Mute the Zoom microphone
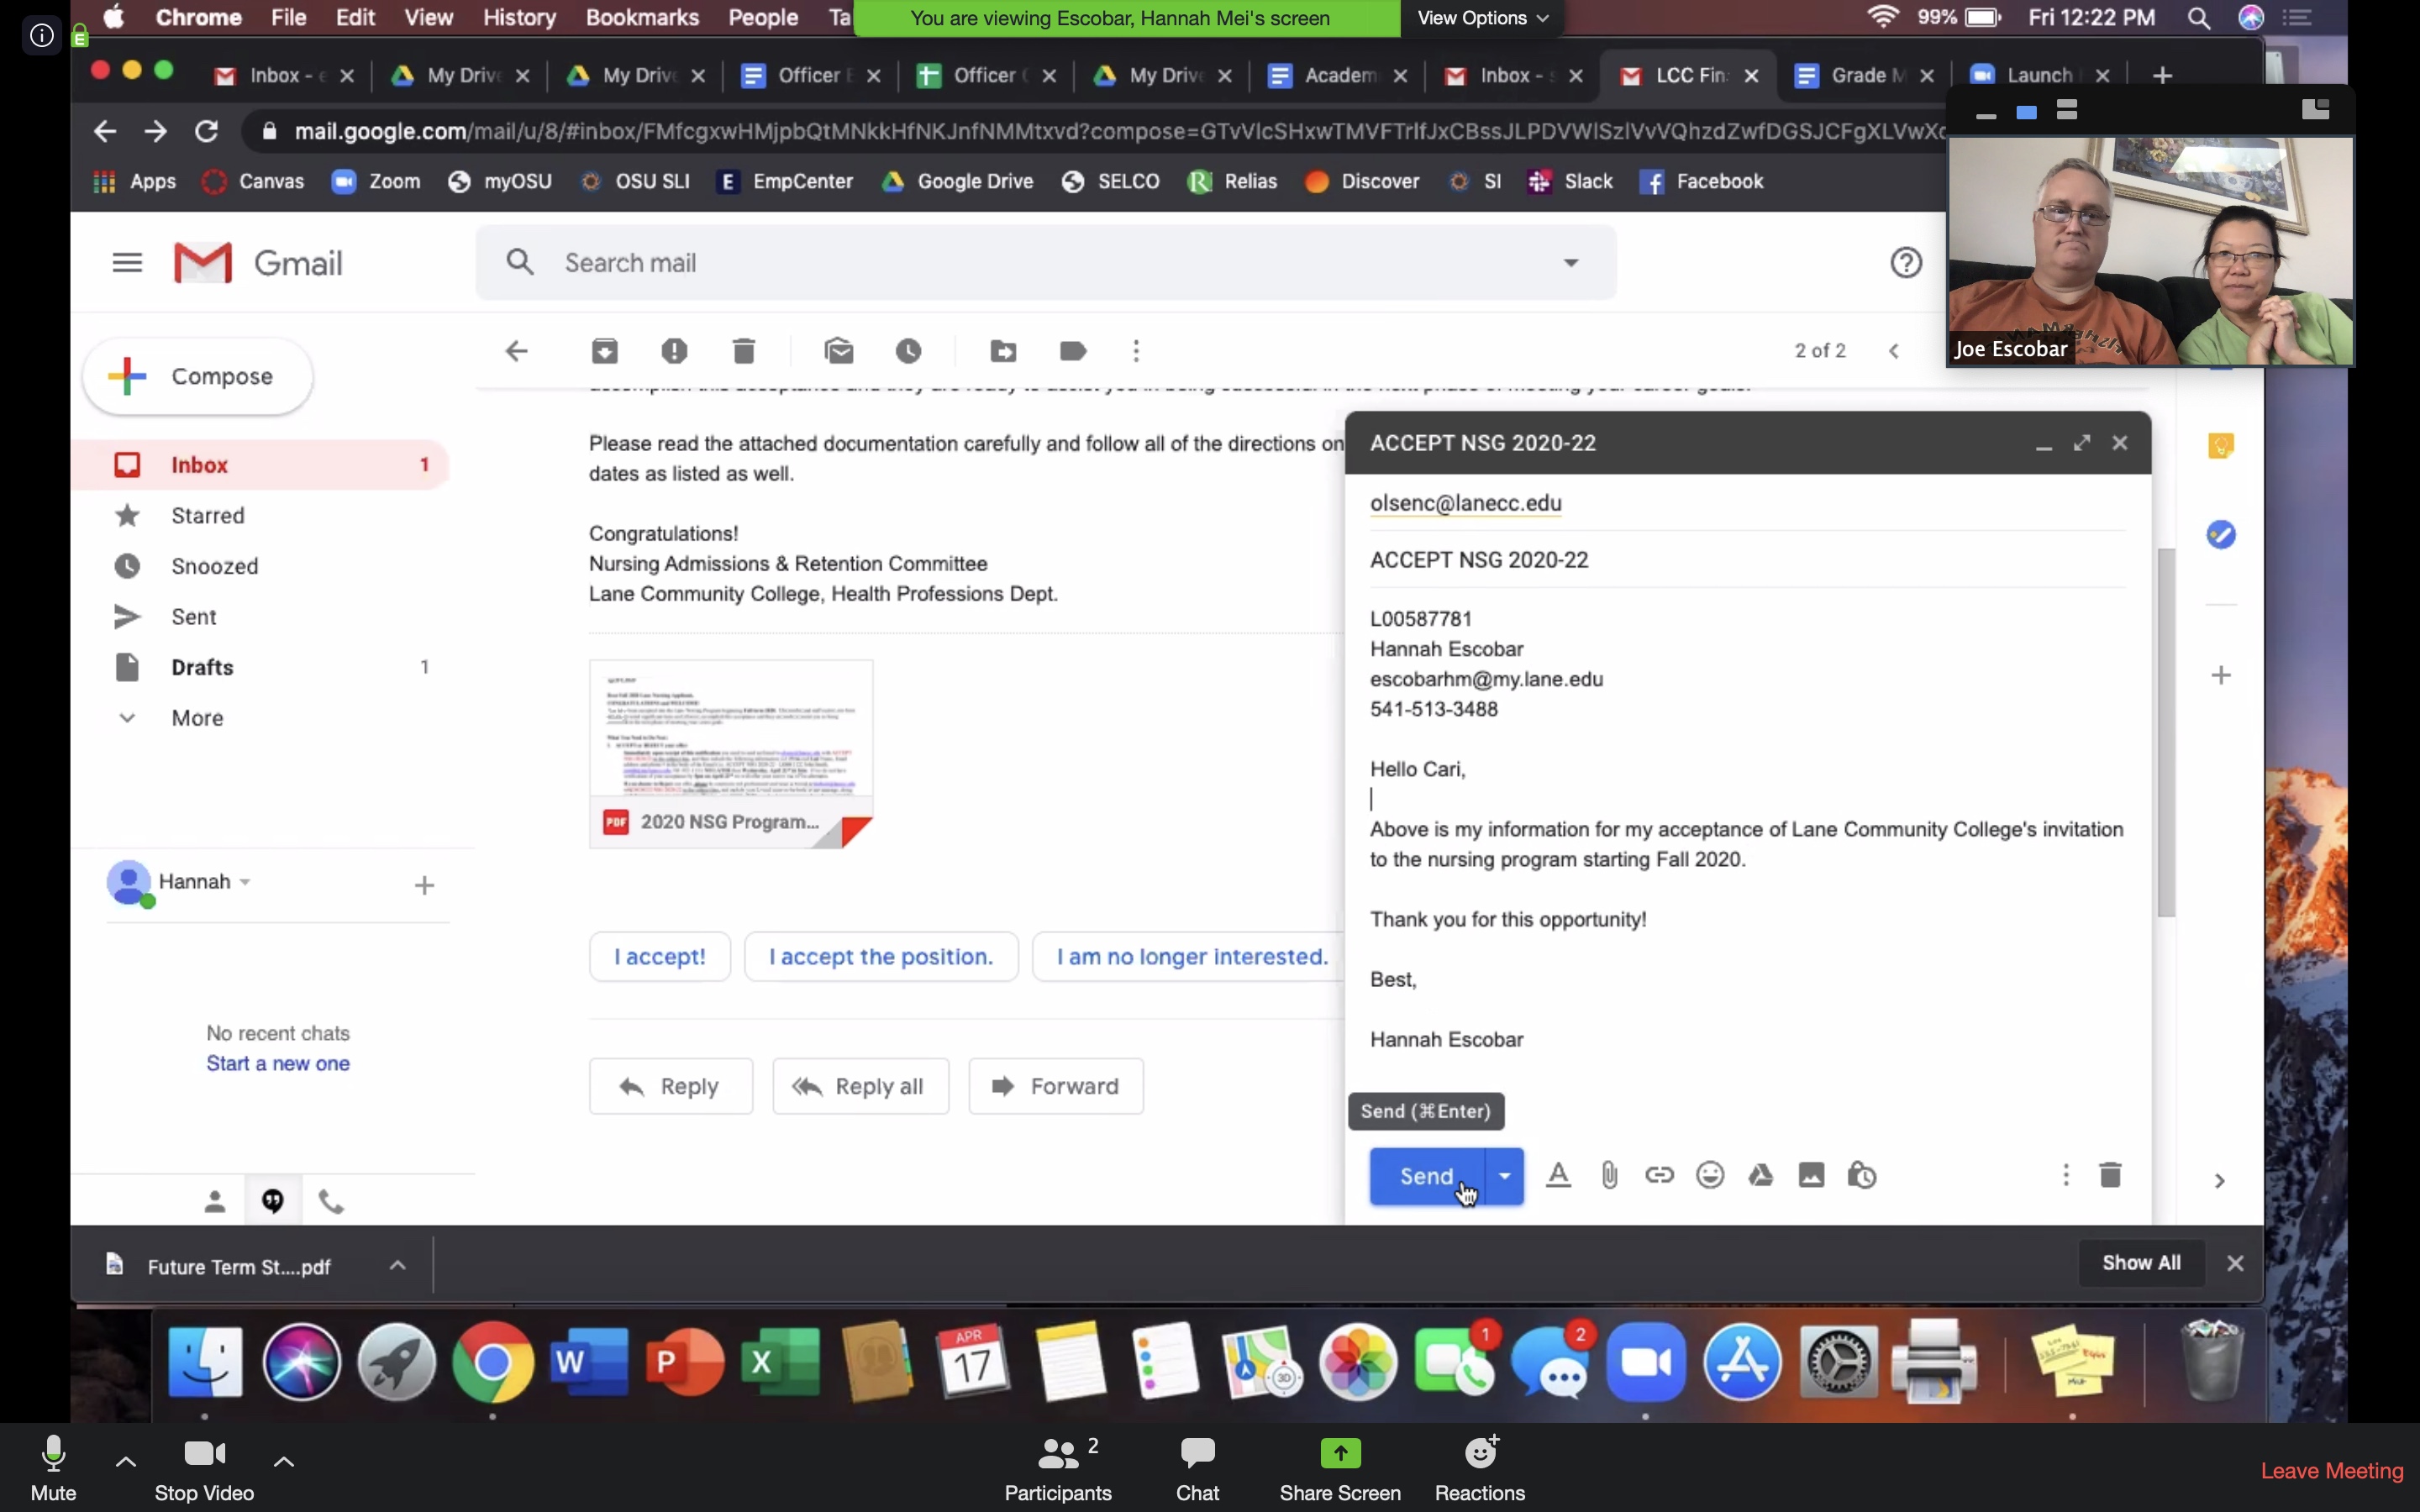The height and width of the screenshot is (1512, 2420). (53, 1467)
